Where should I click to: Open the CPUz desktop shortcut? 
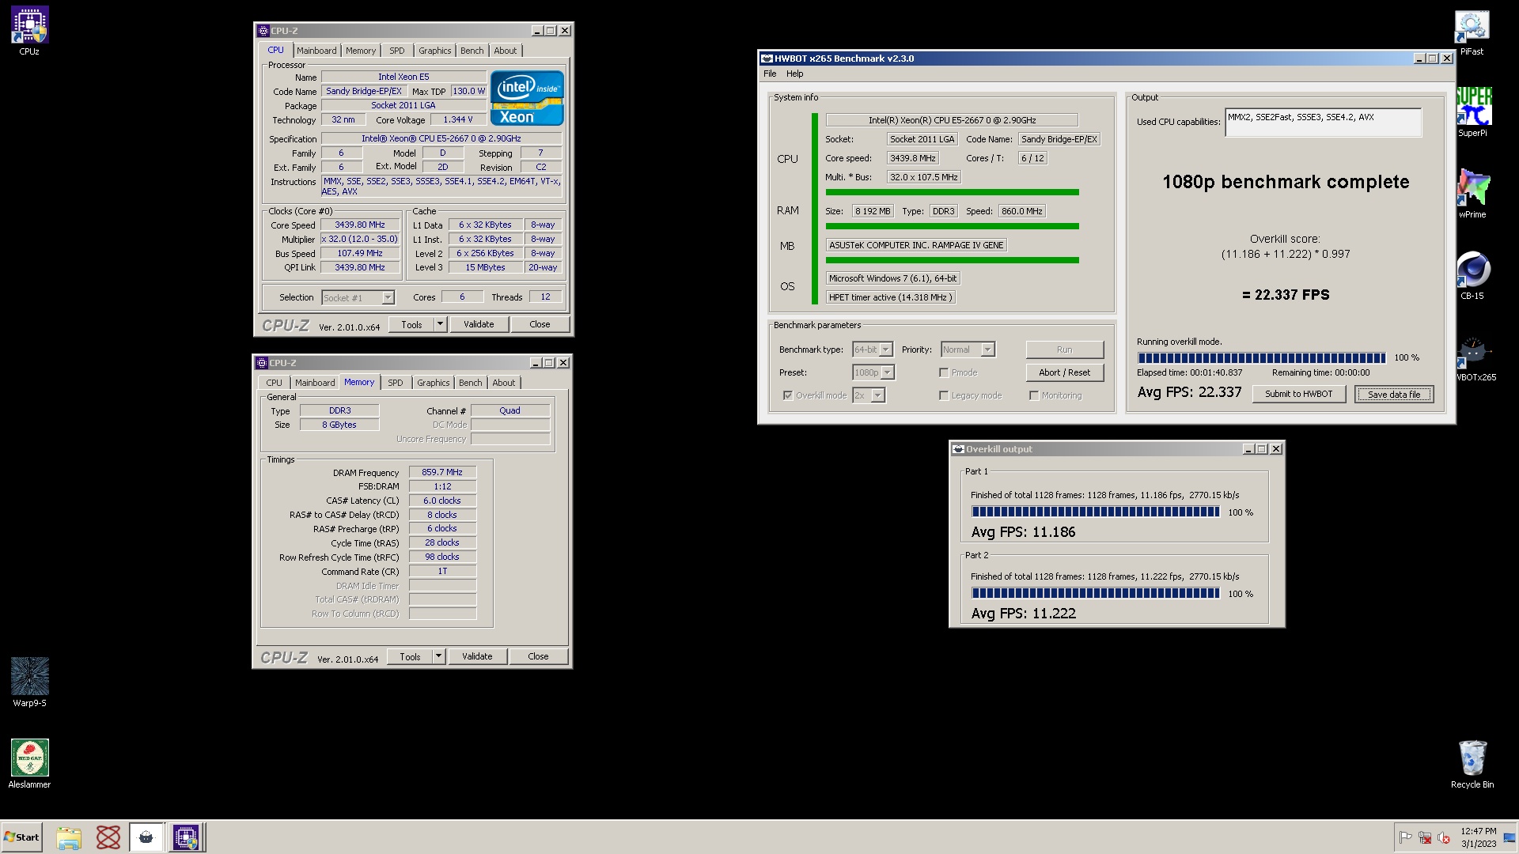29,32
